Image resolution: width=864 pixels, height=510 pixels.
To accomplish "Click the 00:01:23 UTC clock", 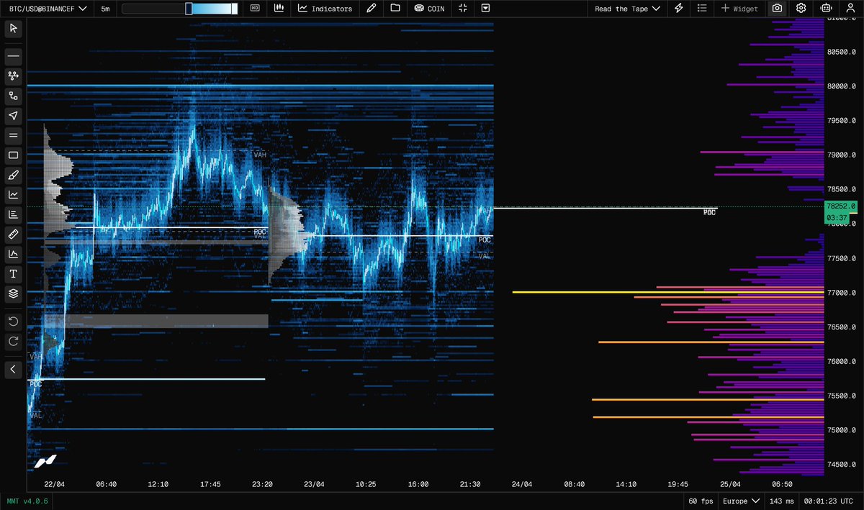I will point(829,501).
